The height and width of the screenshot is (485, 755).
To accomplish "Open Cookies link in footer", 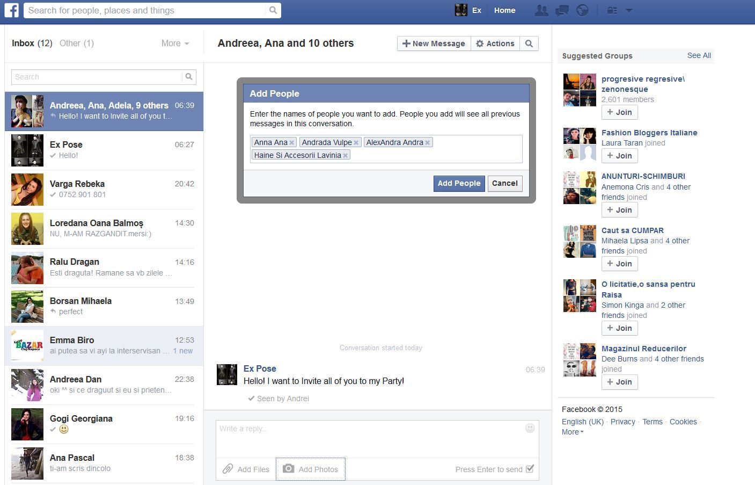I will [683, 422].
